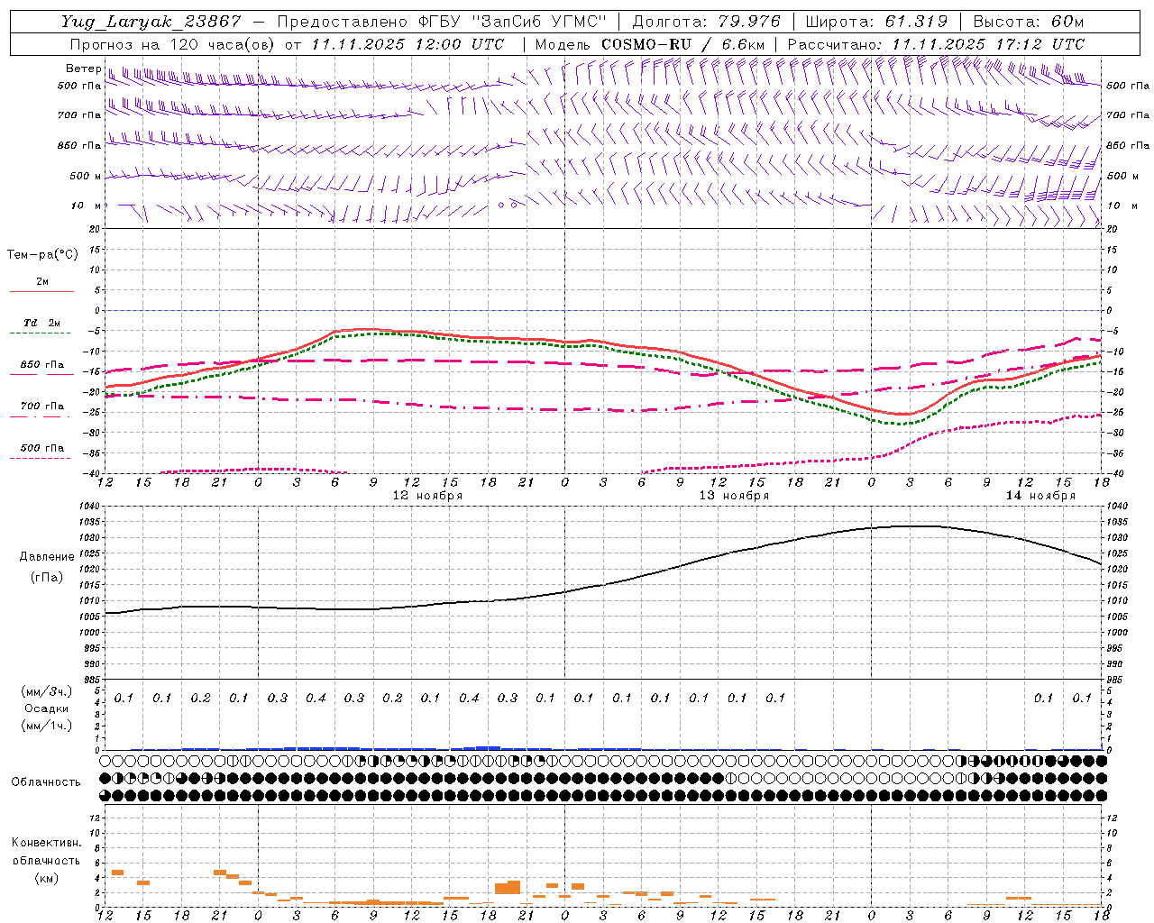Screen dimensions: 1154x923
Task: Click the 20 value on left temperature axis
Action: point(96,229)
